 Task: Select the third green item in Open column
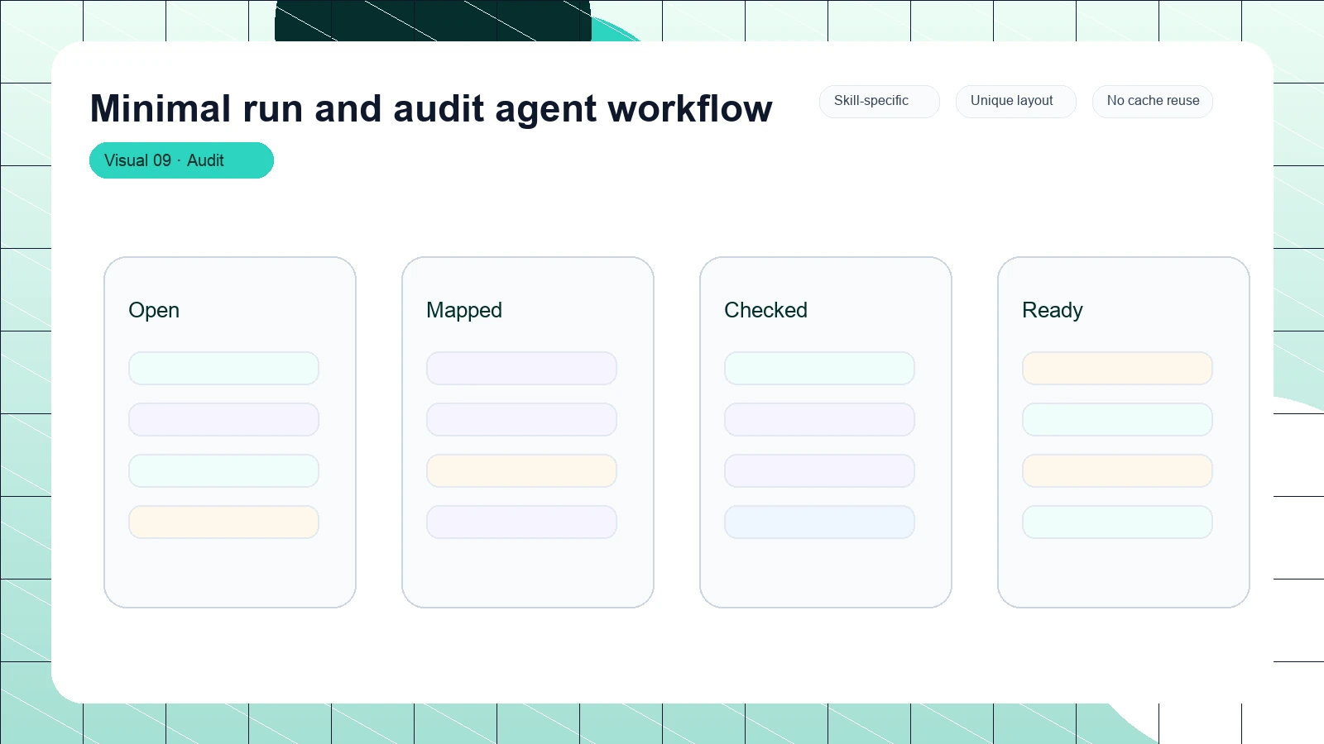pos(223,471)
